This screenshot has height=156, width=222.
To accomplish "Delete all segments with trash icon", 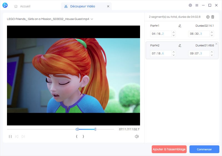I will click(213, 17).
